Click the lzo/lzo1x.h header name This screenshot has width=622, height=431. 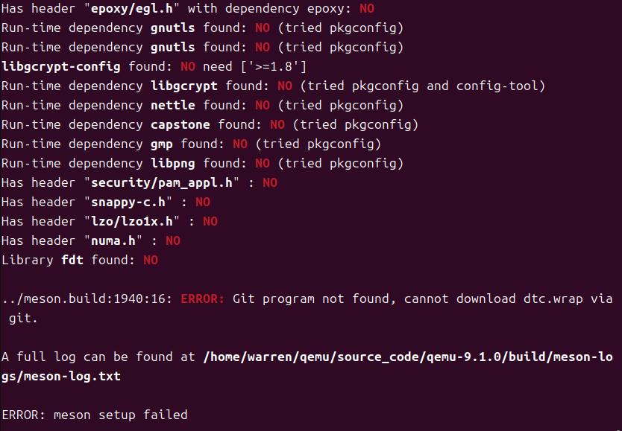coord(132,221)
